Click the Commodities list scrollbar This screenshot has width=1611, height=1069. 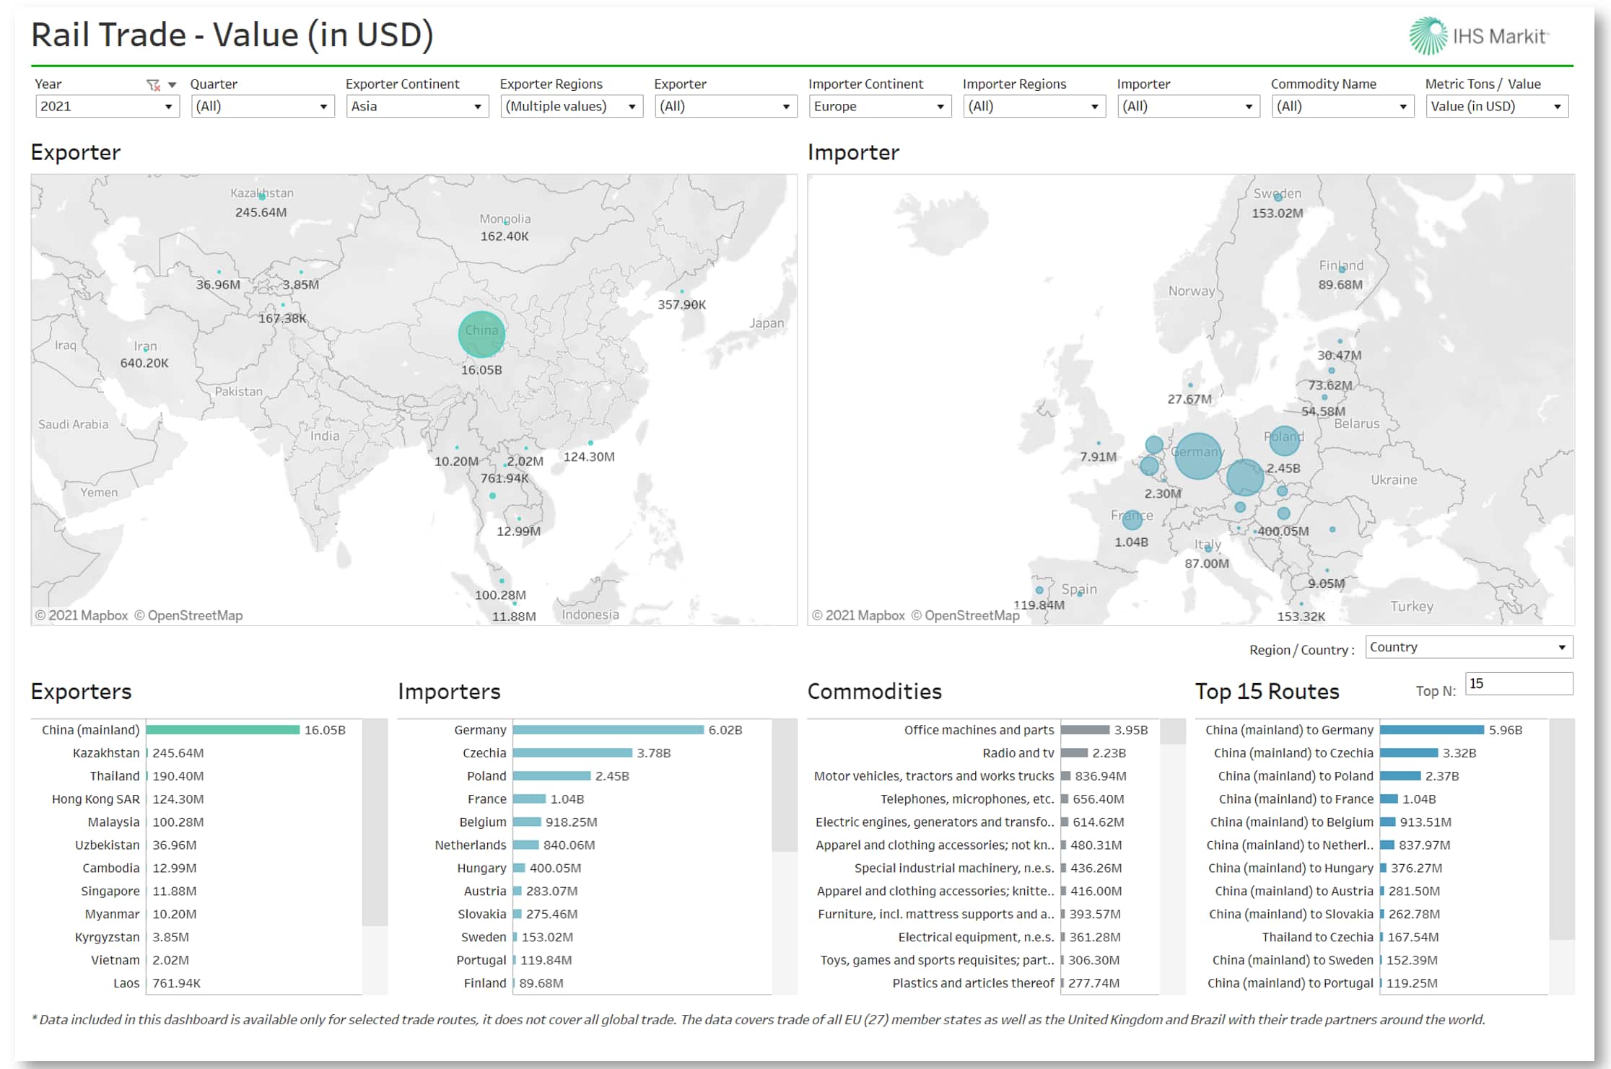pos(1173,731)
